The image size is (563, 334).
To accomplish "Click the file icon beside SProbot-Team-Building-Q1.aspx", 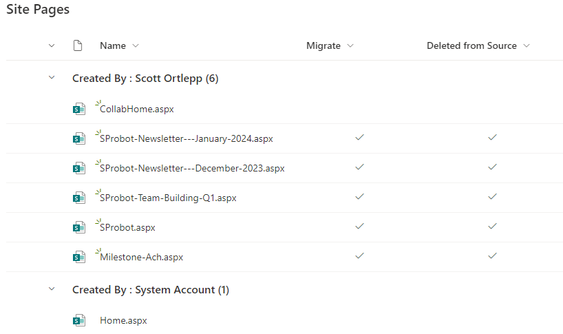I will pos(79,198).
